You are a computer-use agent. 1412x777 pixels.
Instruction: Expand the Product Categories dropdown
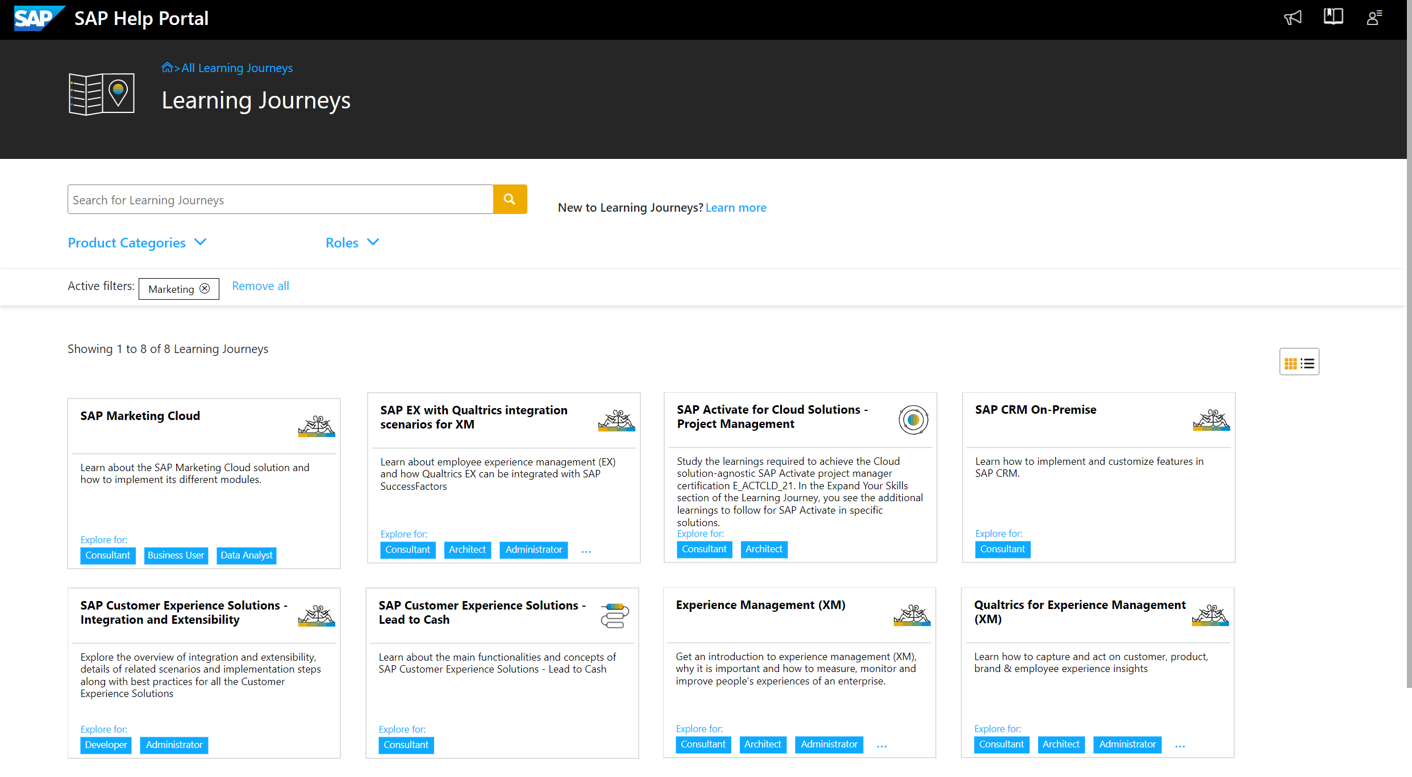137,242
